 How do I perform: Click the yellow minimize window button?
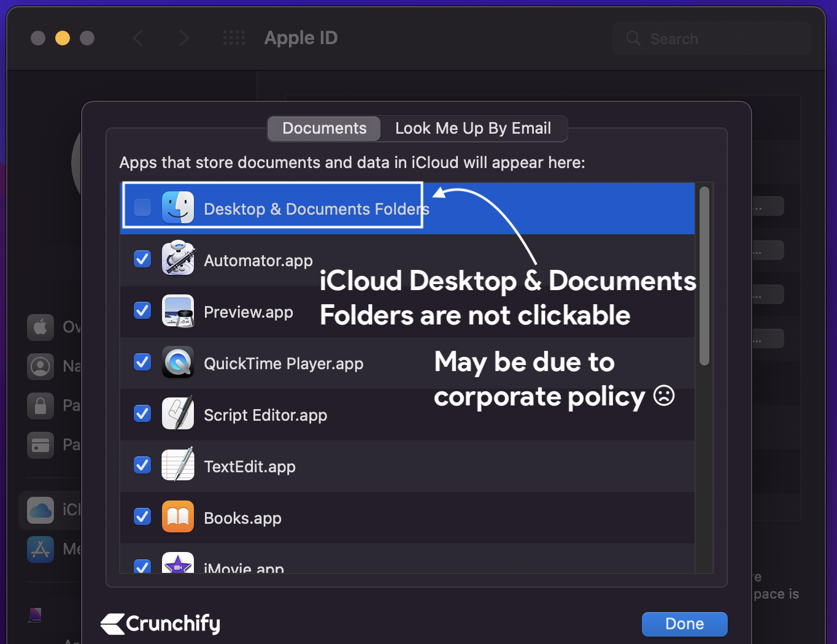click(x=63, y=38)
